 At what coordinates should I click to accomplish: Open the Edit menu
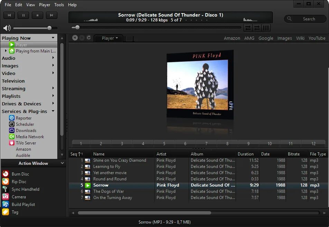(18, 4)
